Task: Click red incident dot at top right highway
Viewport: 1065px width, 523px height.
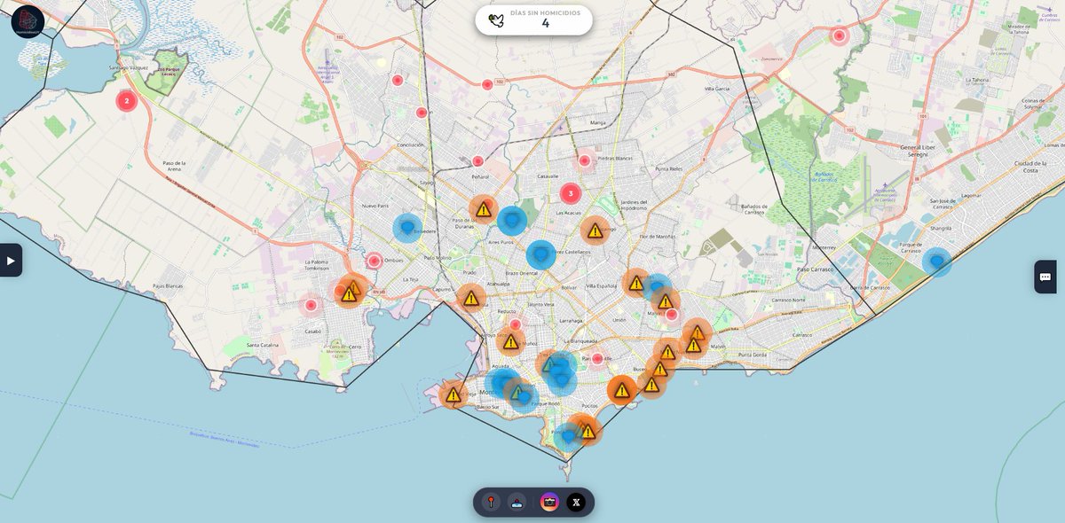Action: 839,36
